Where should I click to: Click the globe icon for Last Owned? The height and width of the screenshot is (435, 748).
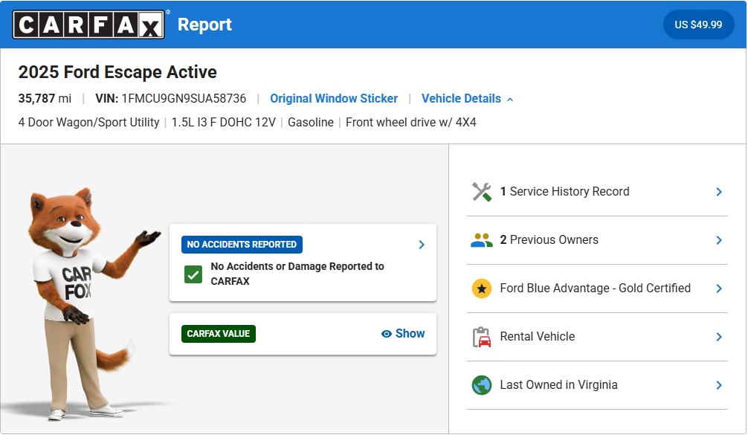482,385
